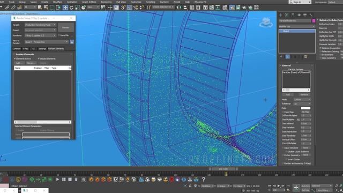Viewport: 343px width, 193px height.
Task: Toggle Optimize Congestion checkbox
Action: coord(320,48)
